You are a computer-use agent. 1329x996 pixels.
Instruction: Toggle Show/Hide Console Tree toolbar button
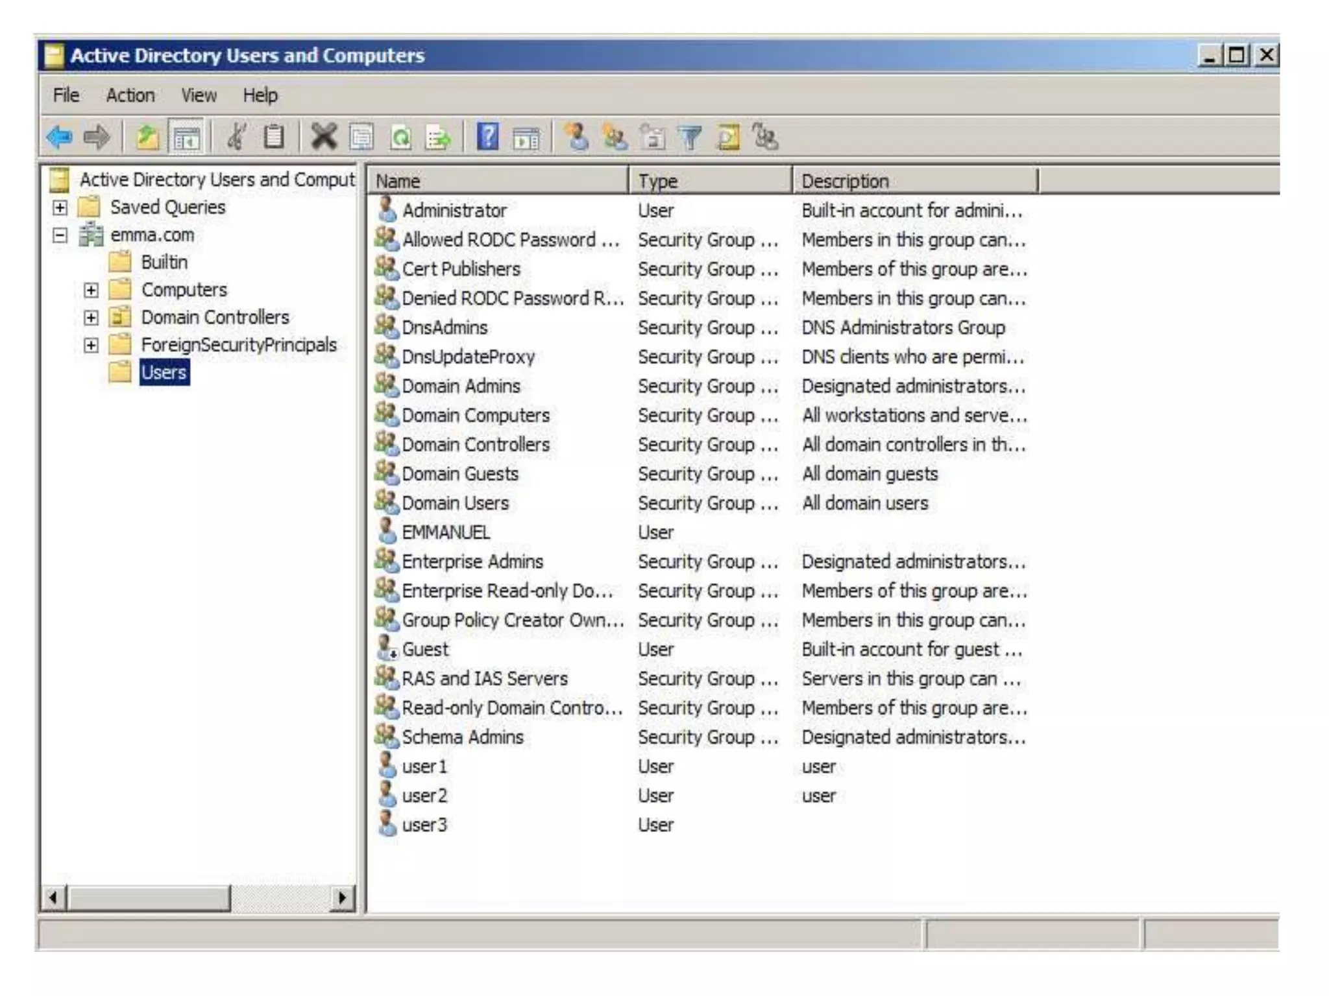(187, 137)
